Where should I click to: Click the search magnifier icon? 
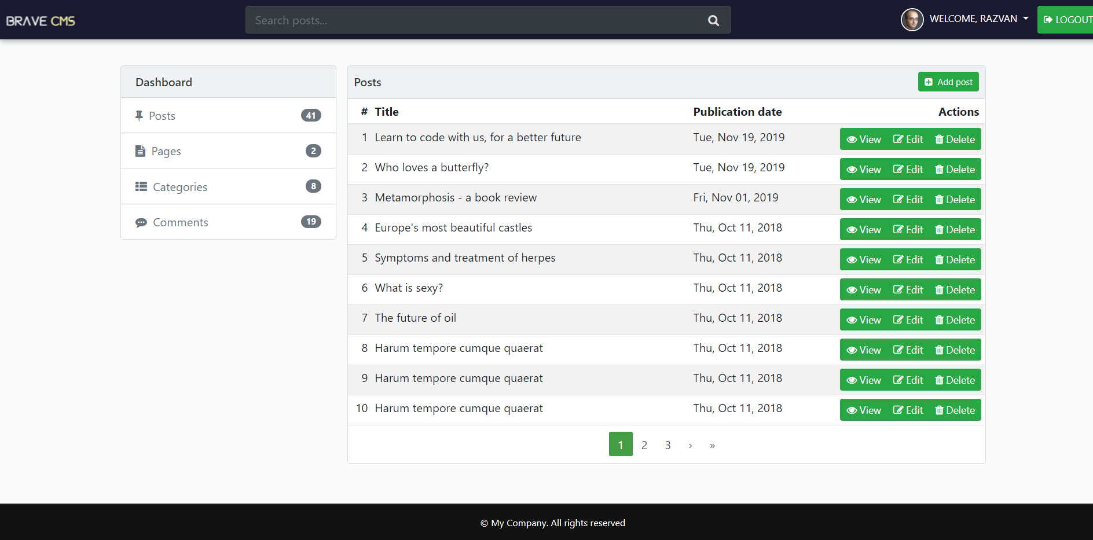point(713,20)
